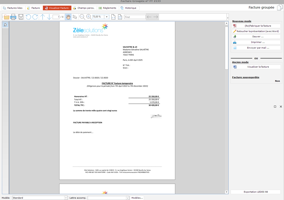
Task: Open the Lettre accomp. dropdown
Action: [127, 198]
